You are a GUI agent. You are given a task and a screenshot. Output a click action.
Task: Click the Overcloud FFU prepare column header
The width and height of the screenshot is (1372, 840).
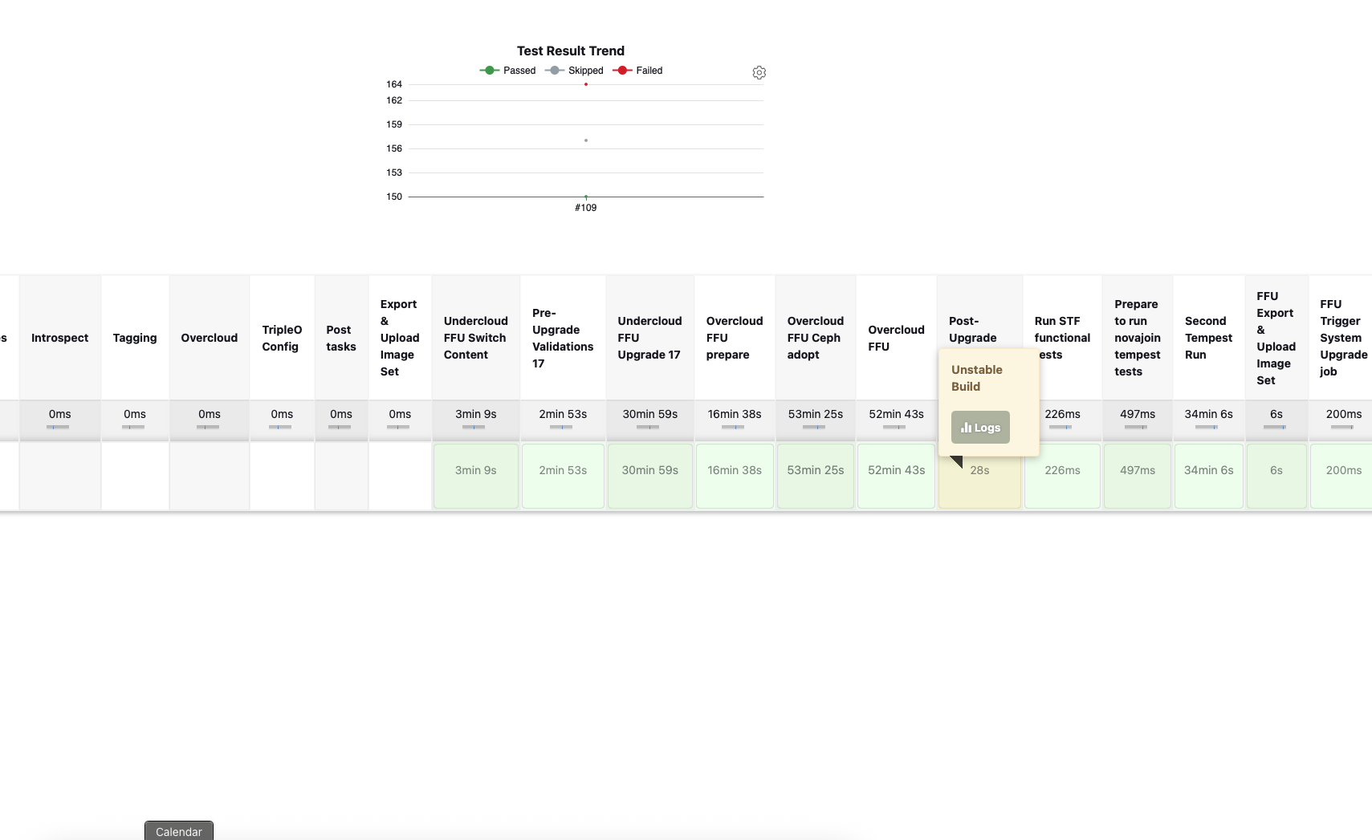click(x=734, y=338)
